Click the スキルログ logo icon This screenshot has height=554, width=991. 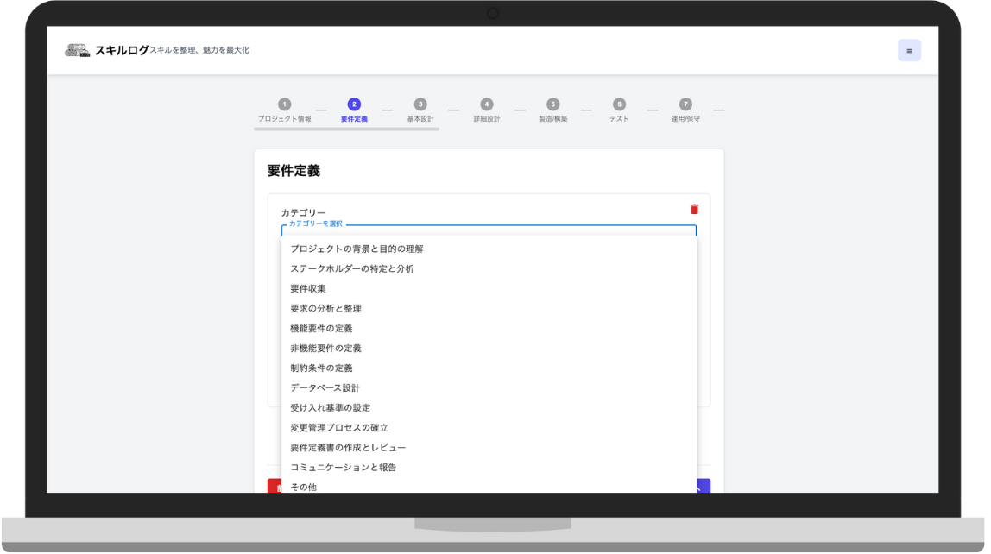76,50
